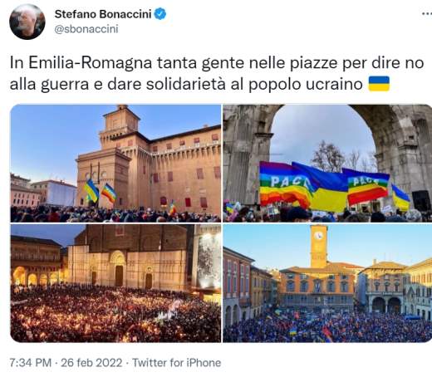Image resolution: width=432 pixels, height=377 pixels.
Task: Open the @sbonaccini handle link
Action: point(86,29)
